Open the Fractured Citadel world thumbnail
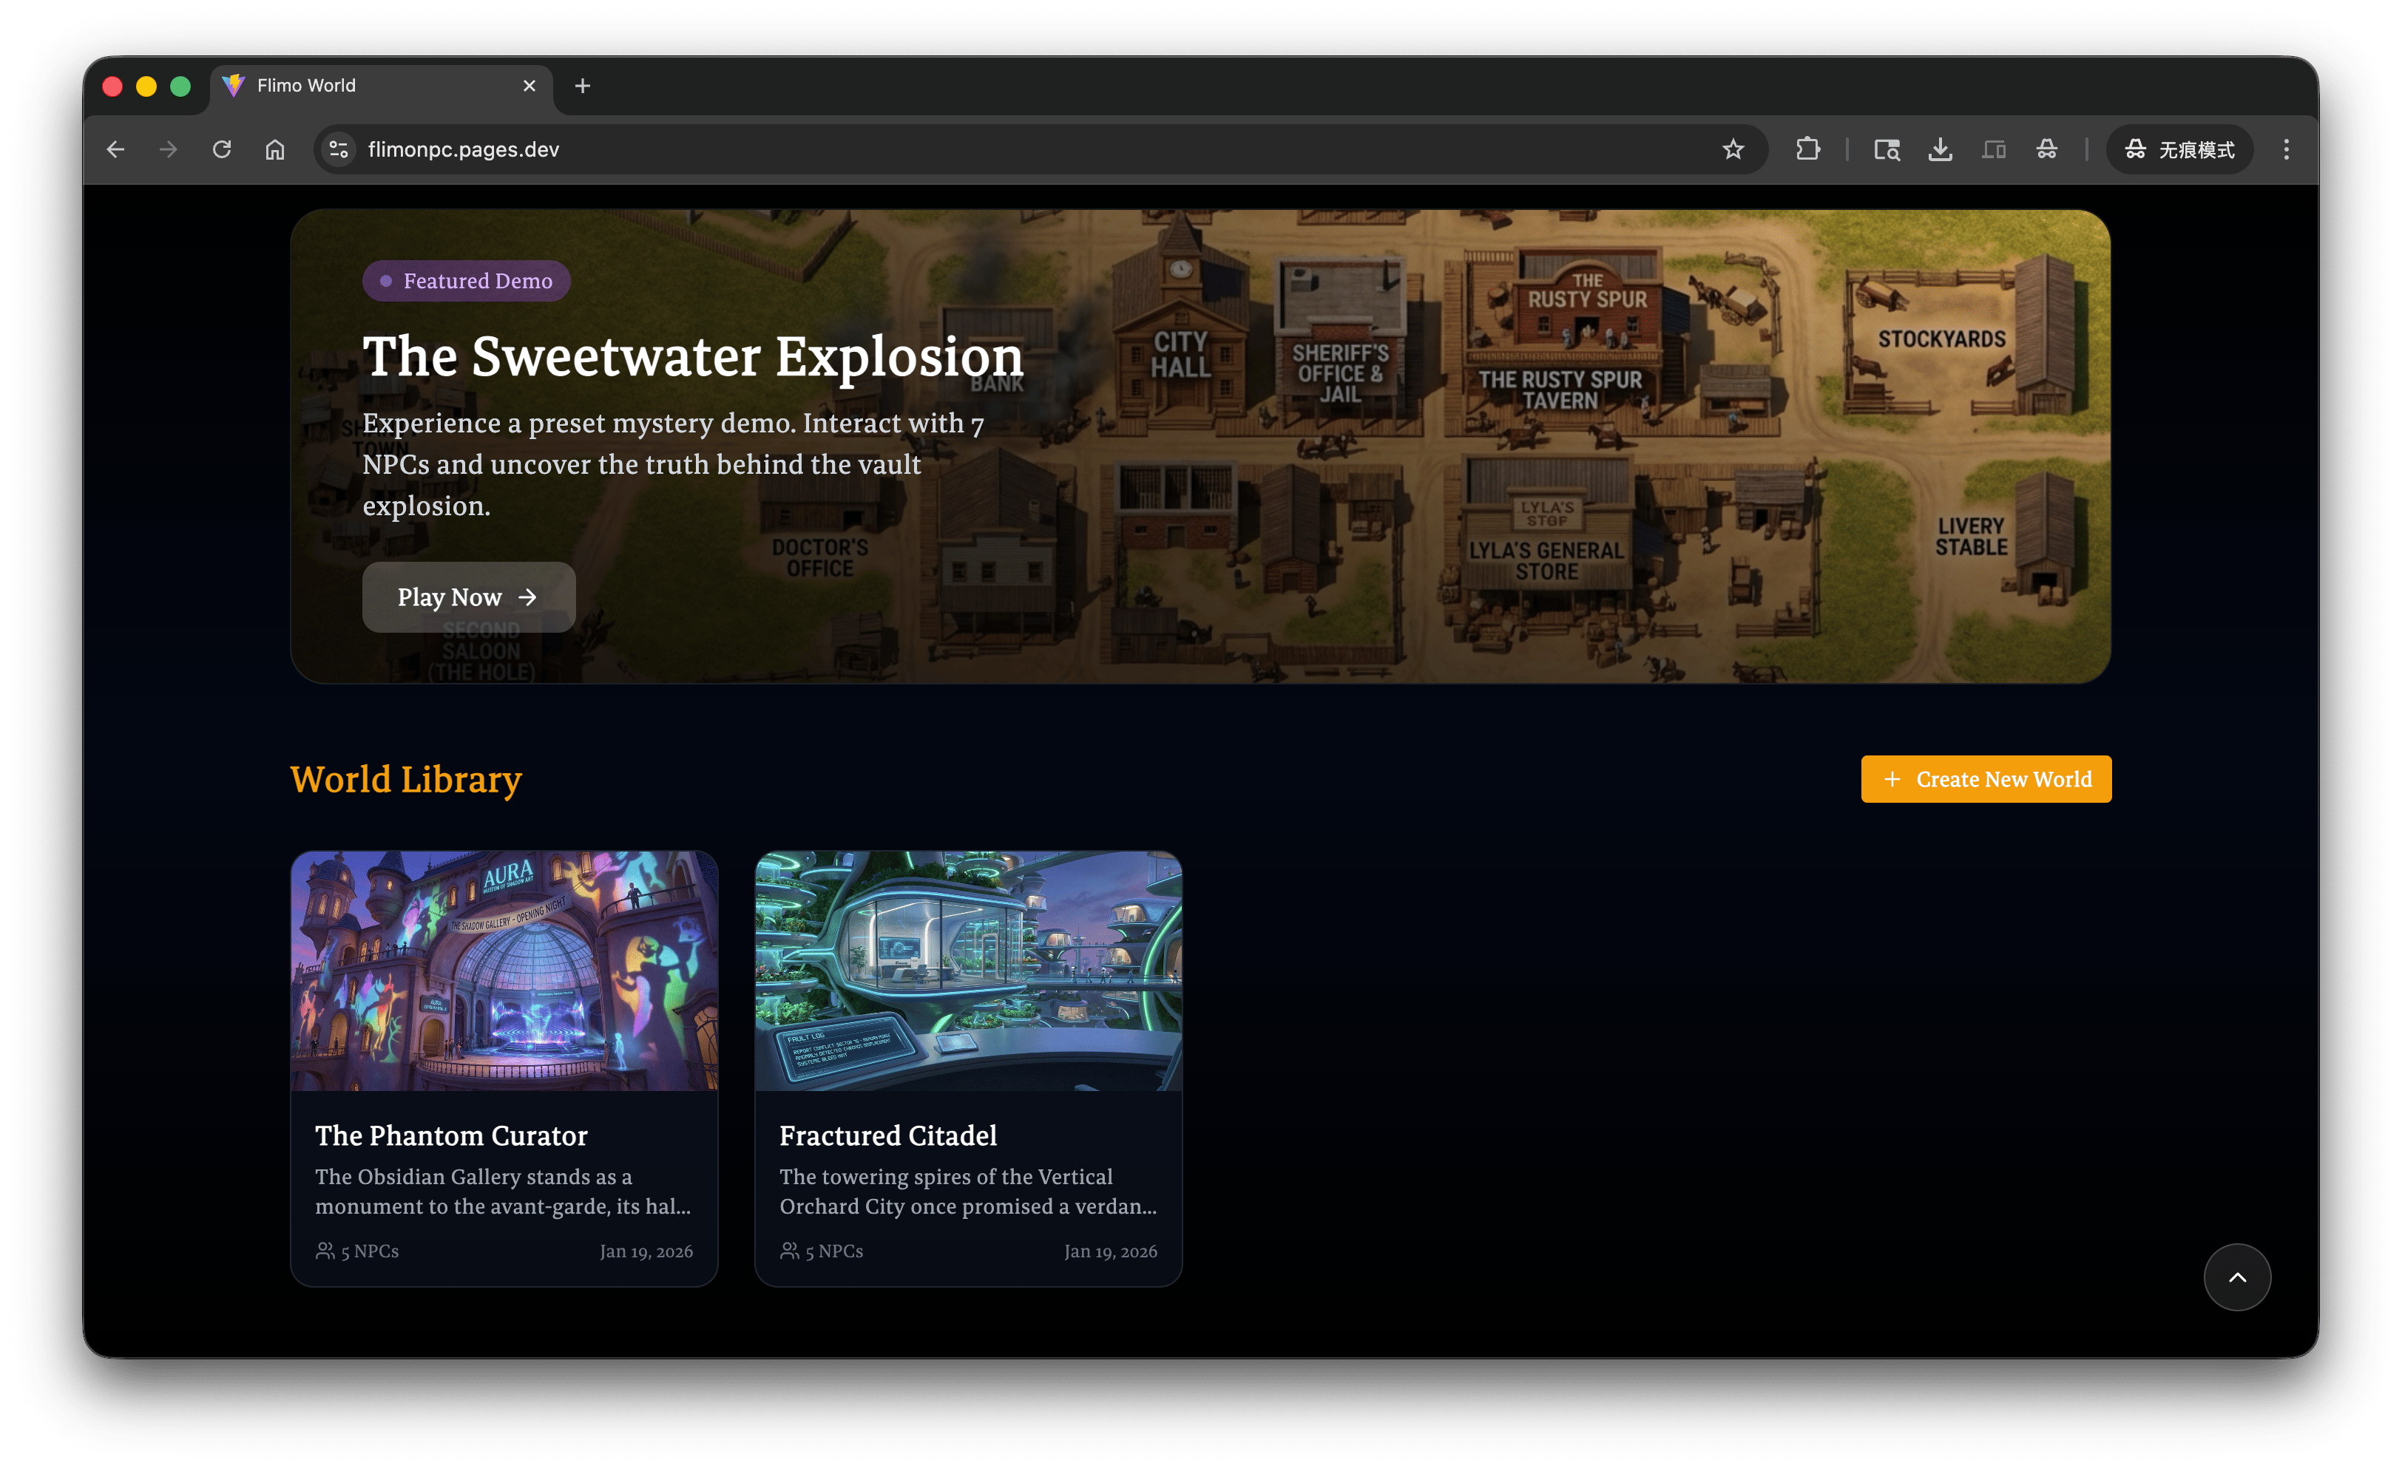 (968, 971)
